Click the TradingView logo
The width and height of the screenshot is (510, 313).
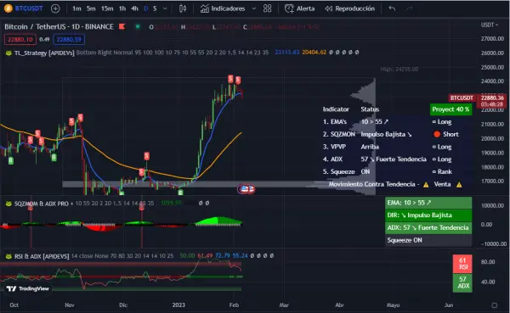pyautogui.click(x=28, y=288)
